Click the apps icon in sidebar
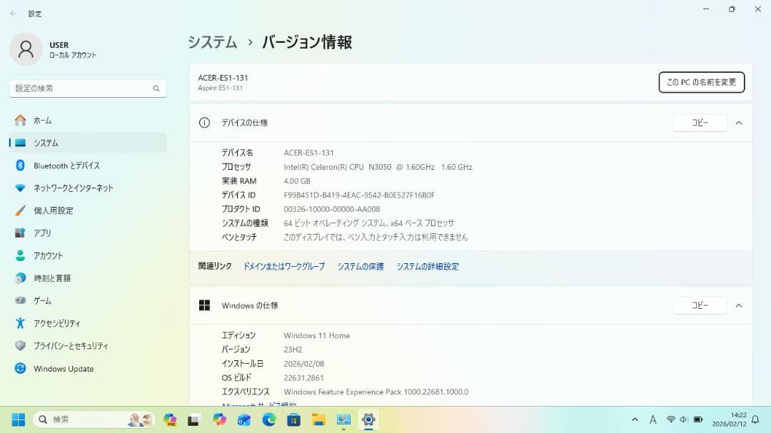Viewport: 771px width, 433px height. coord(20,233)
